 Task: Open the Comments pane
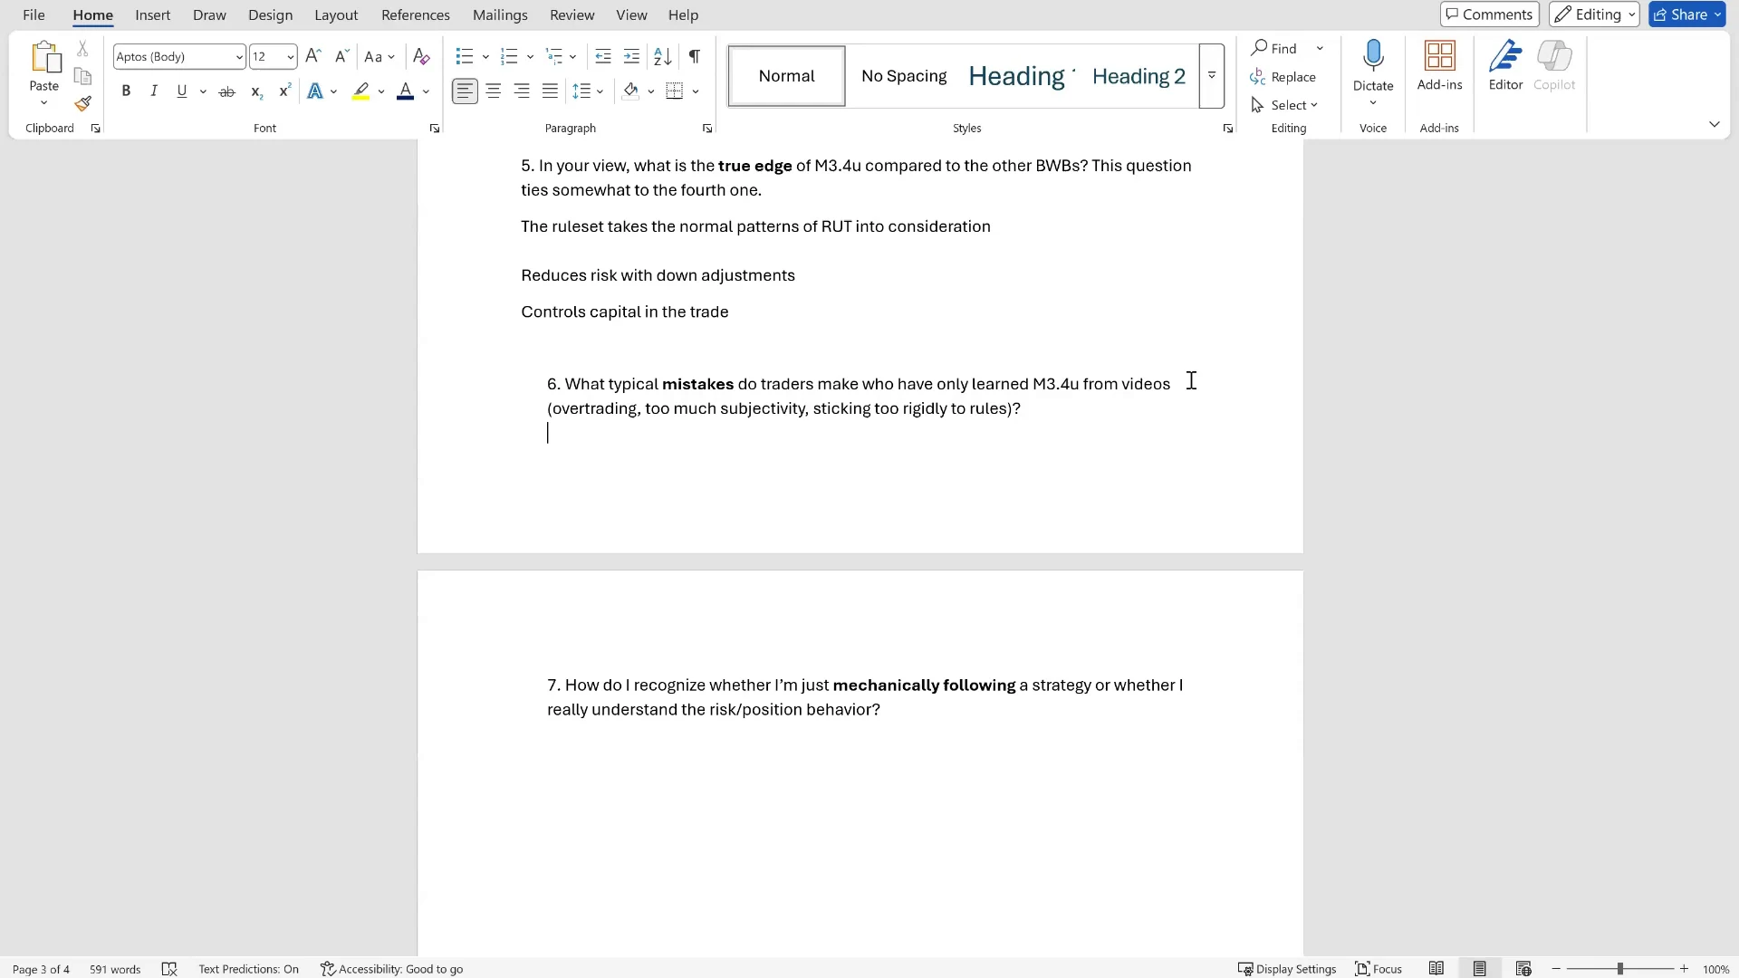1489,14
